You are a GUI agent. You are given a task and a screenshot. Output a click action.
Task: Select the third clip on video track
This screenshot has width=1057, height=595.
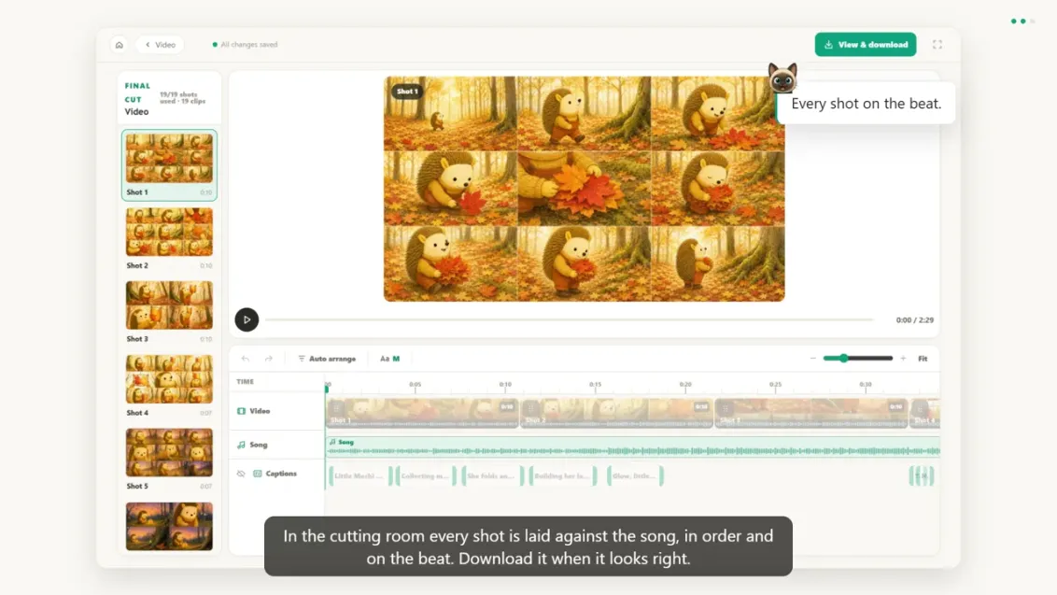pos(810,413)
